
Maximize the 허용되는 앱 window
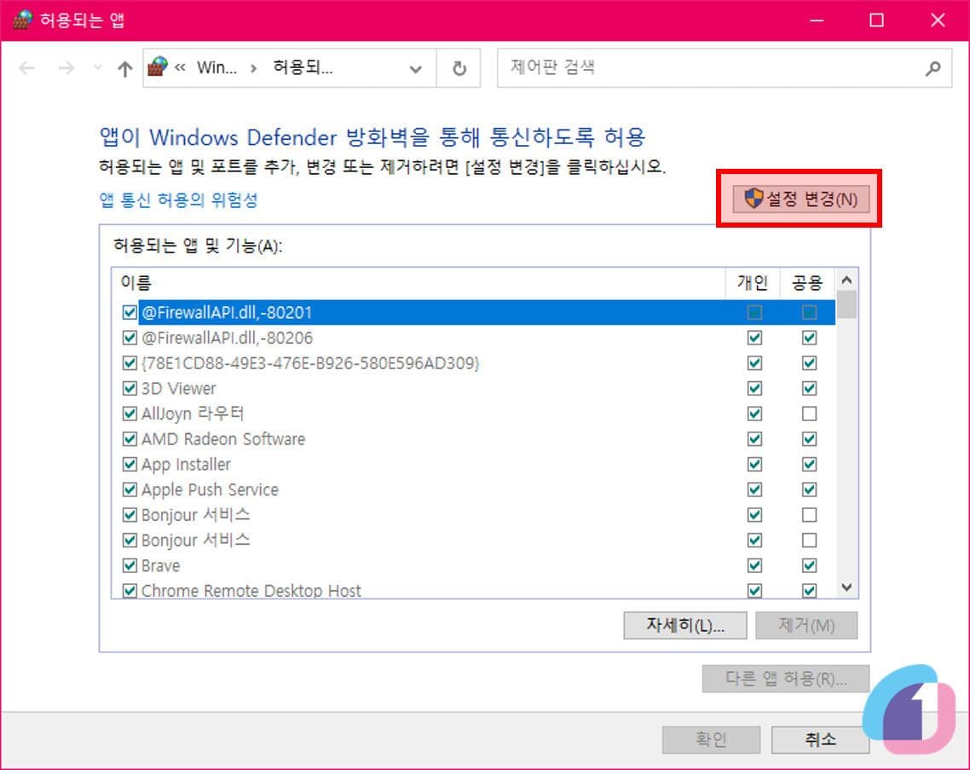point(876,20)
